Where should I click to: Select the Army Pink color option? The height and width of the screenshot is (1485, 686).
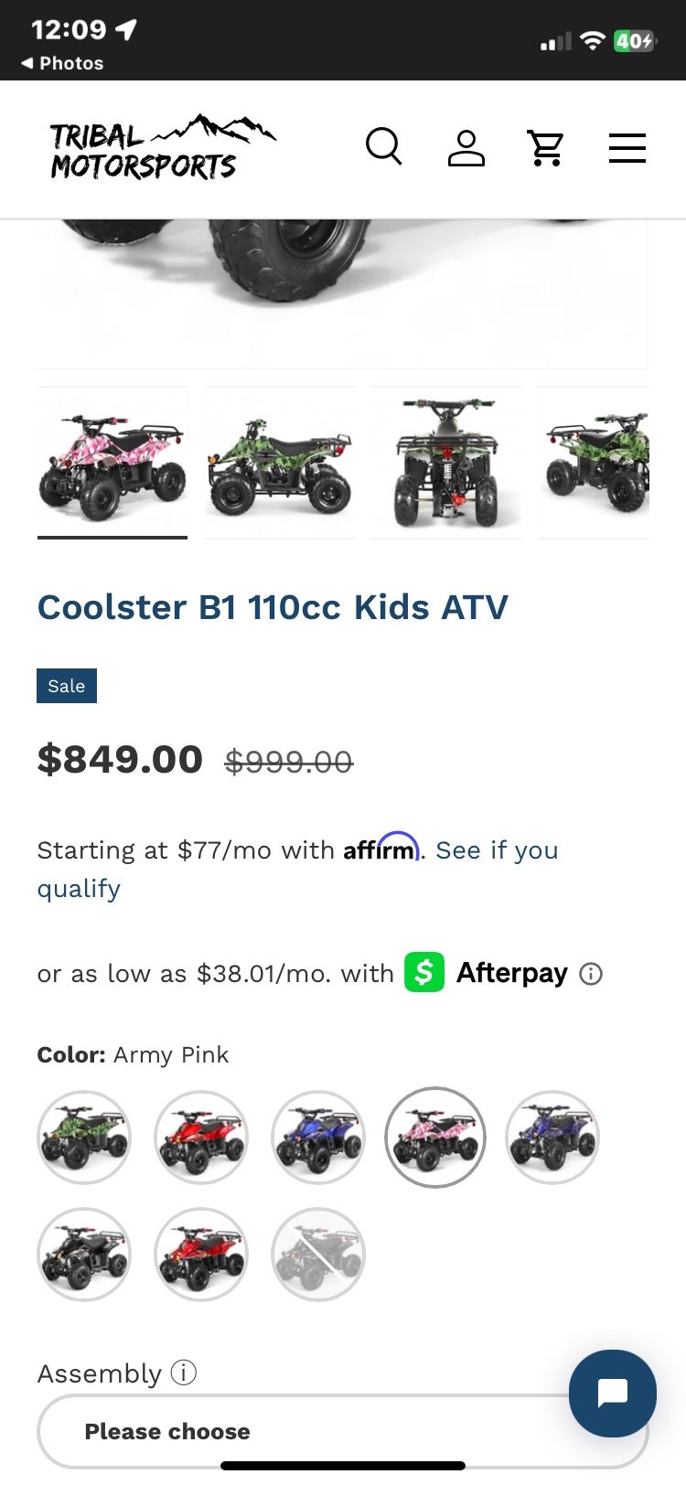click(x=435, y=1138)
